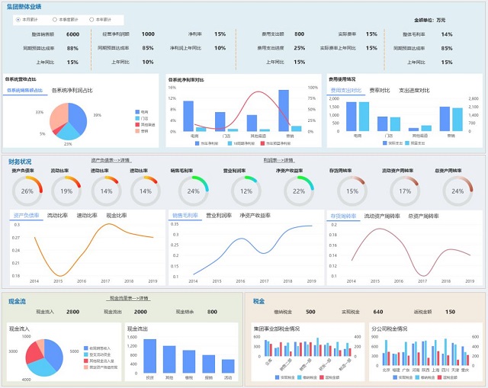Show the 流动比率 trend tab

(57, 215)
